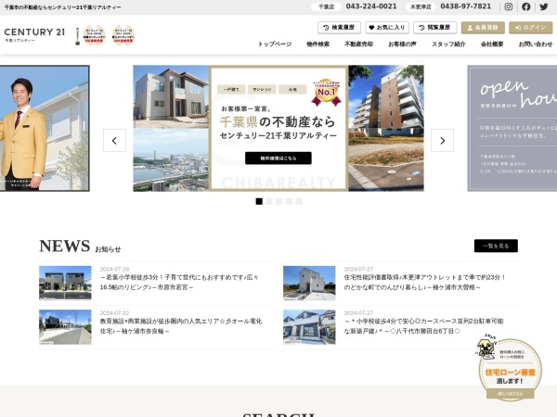Click 詳しくはこちら on loan banner
The width and height of the screenshot is (557, 417).
(510, 394)
